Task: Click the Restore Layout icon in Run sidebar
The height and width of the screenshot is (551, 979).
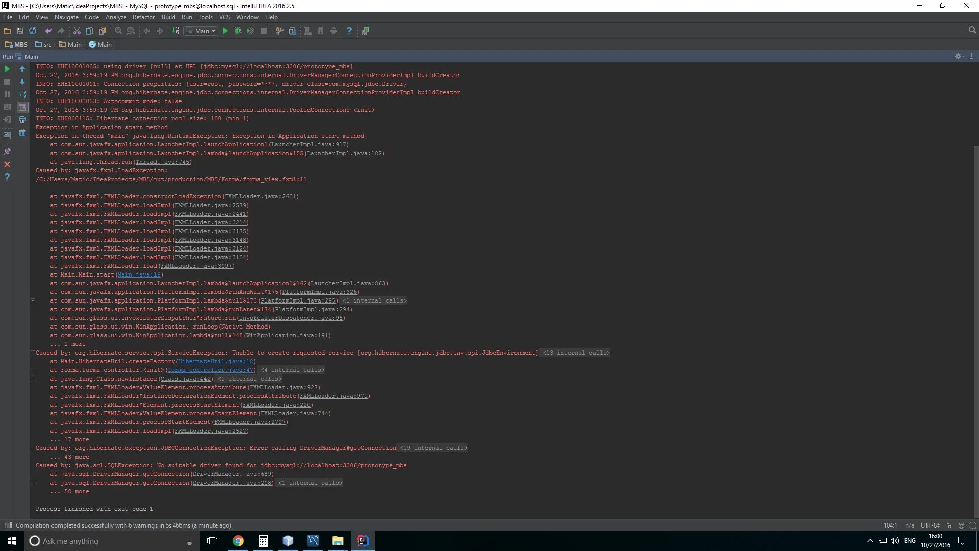Action: tap(7, 136)
